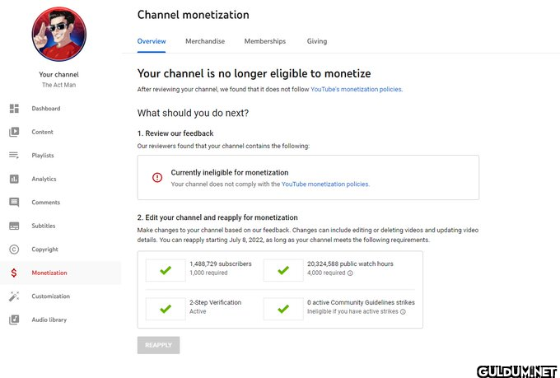Click '2-Step Verification' text
The image size is (560, 378).
point(216,302)
